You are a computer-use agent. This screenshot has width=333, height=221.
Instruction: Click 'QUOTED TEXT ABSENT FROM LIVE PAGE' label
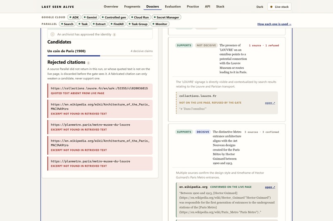point(78,93)
